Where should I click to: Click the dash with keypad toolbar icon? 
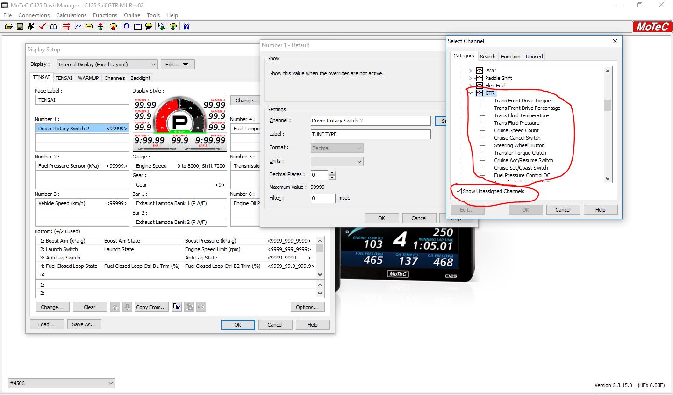click(149, 27)
